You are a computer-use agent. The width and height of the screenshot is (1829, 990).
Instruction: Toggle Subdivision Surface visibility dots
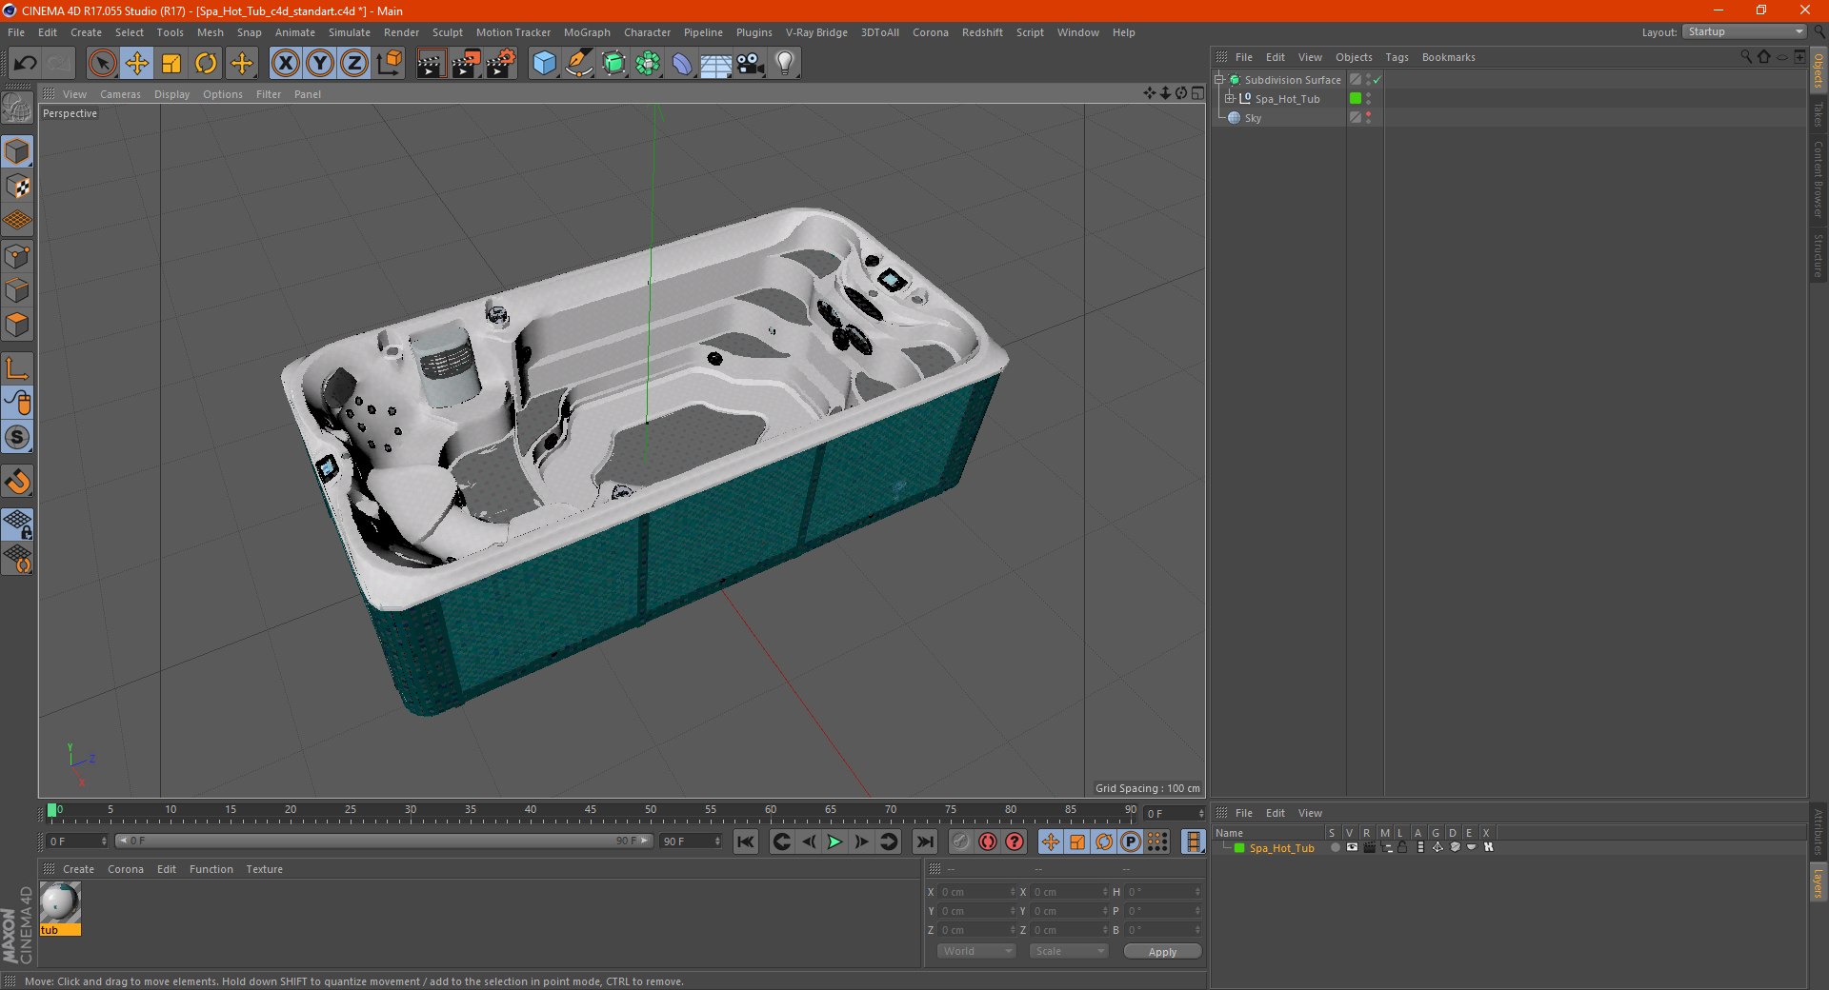point(1369,79)
